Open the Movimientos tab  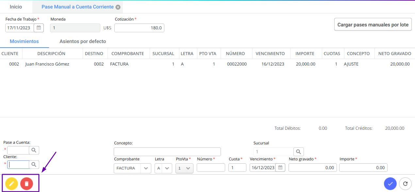(x=24, y=41)
